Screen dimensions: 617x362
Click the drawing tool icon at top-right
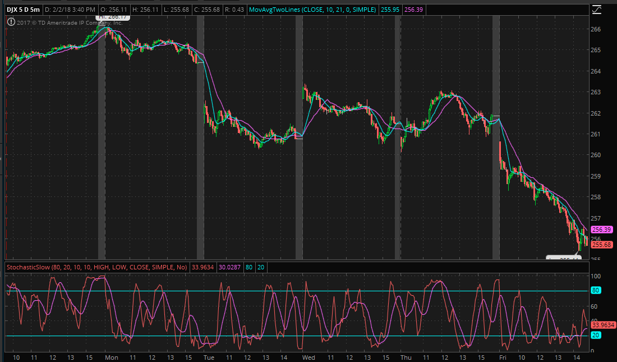pos(597,10)
